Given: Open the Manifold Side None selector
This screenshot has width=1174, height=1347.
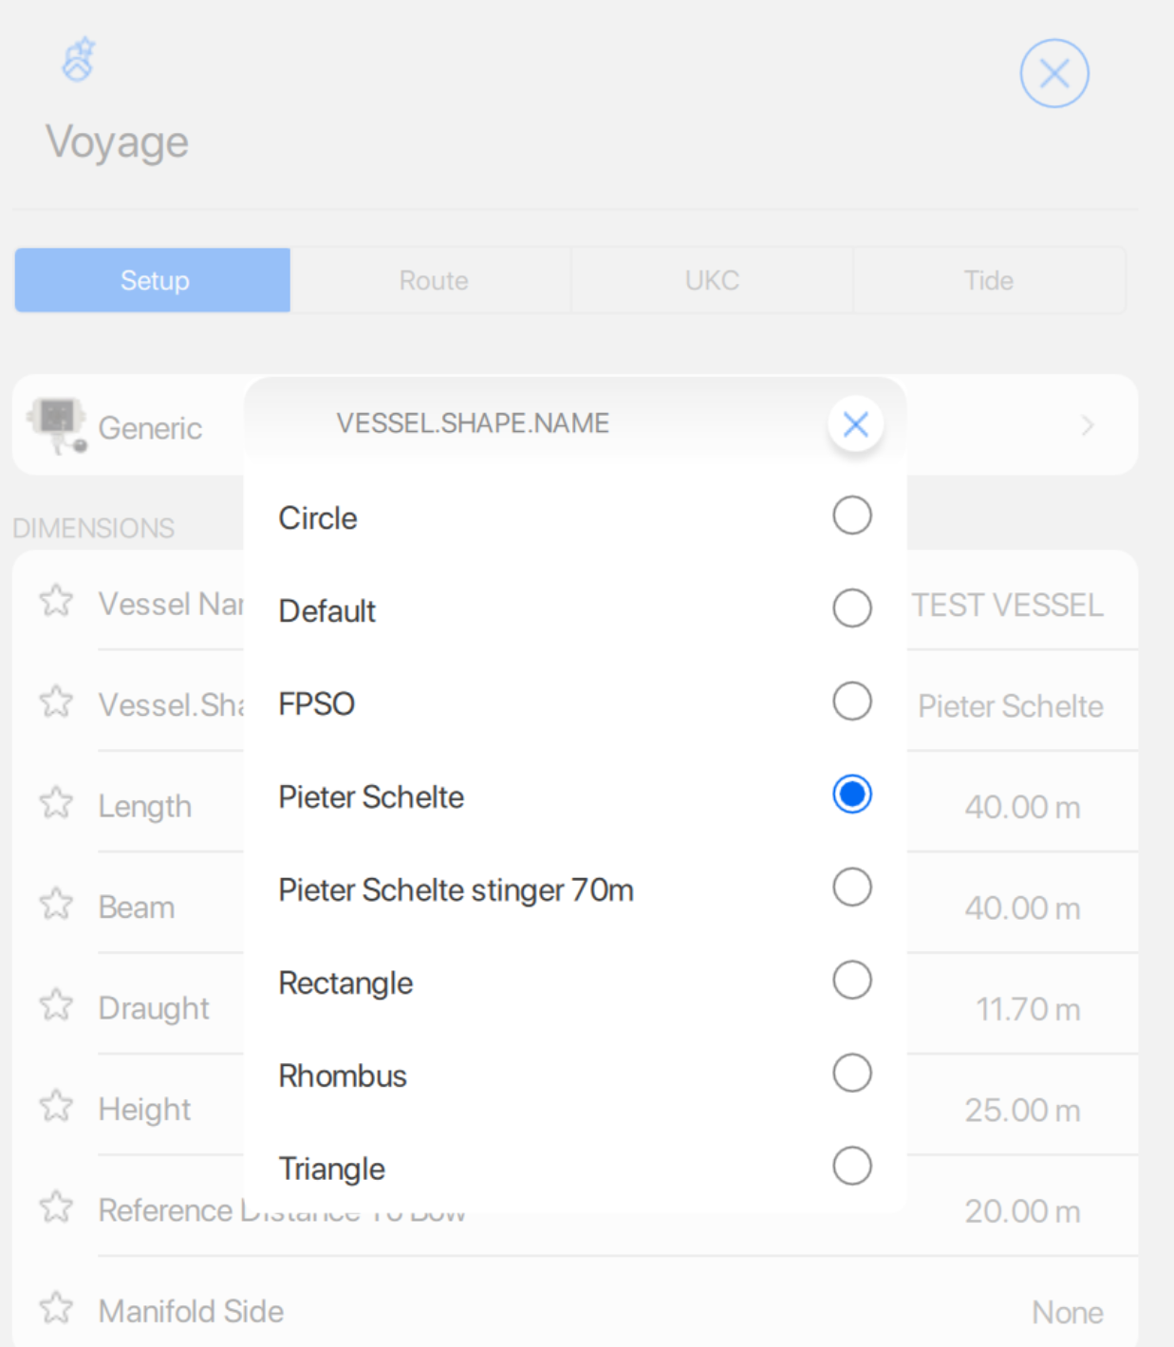Looking at the screenshot, I should coord(1067,1312).
